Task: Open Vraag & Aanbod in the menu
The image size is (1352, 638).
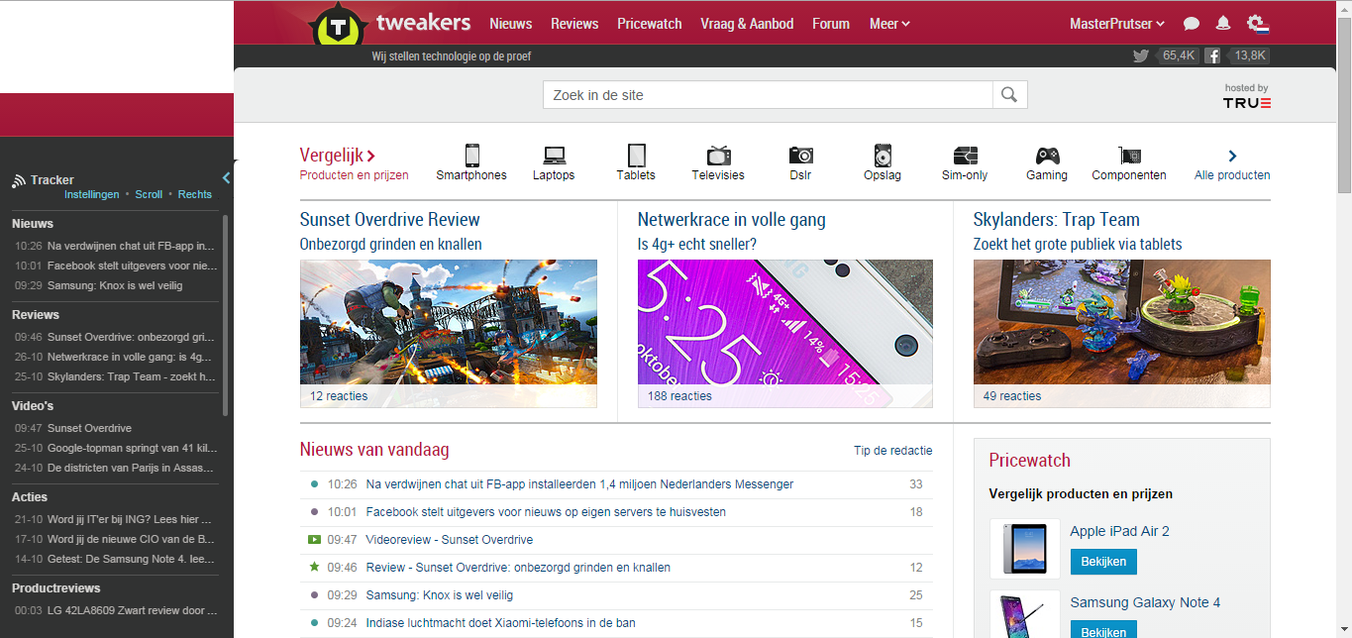Action: coord(747,24)
